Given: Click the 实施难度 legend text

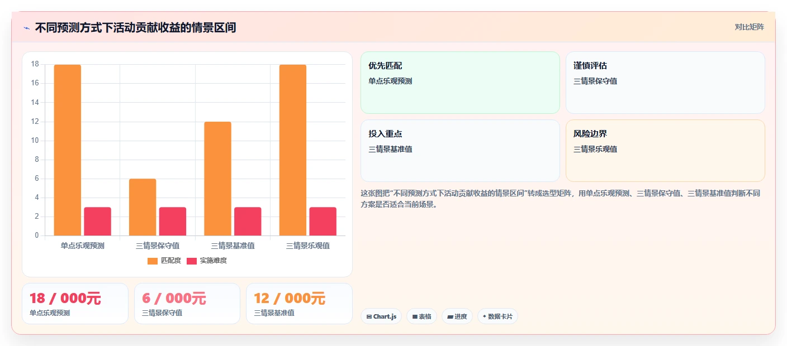Looking at the screenshot, I should [x=213, y=261].
